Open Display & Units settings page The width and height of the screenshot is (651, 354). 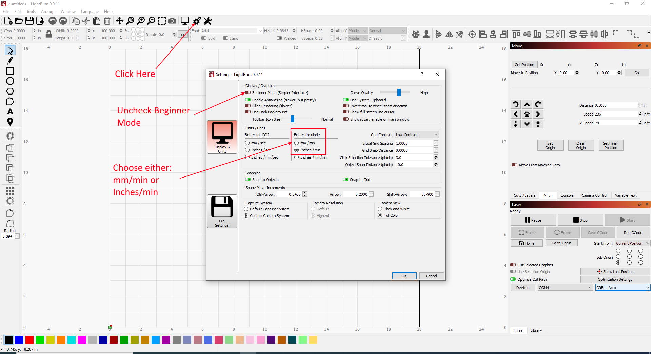tap(222, 137)
